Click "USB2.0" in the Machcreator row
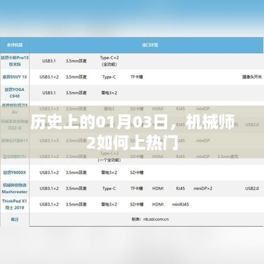264x264 pixels. click(x=252, y=189)
